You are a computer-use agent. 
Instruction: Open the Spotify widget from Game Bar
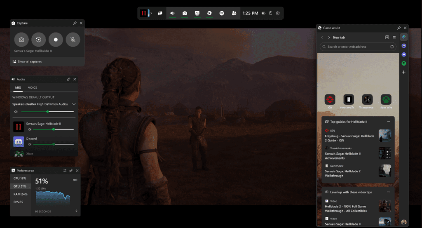click(x=222, y=13)
